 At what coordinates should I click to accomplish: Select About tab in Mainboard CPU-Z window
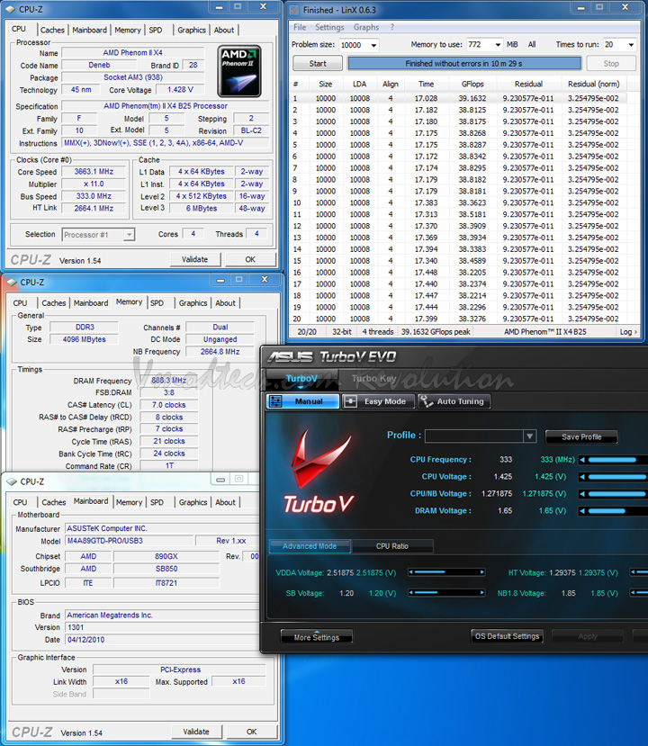[225, 502]
